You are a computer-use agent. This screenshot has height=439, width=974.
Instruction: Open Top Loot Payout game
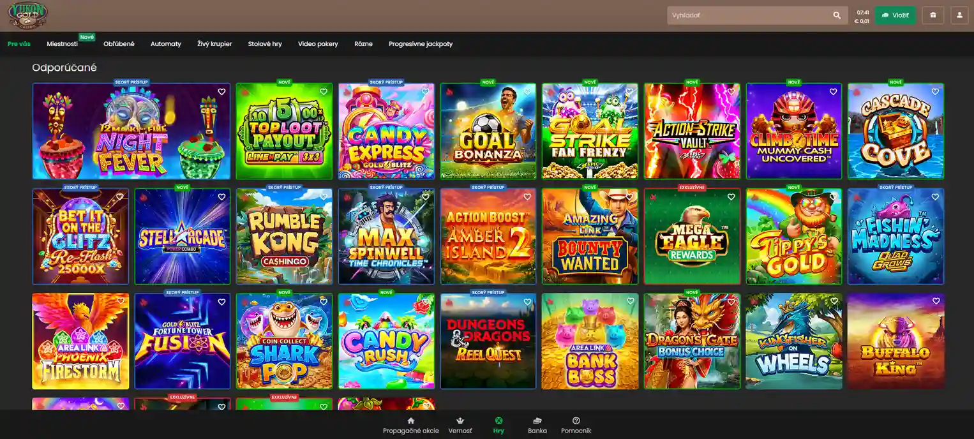(284, 131)
